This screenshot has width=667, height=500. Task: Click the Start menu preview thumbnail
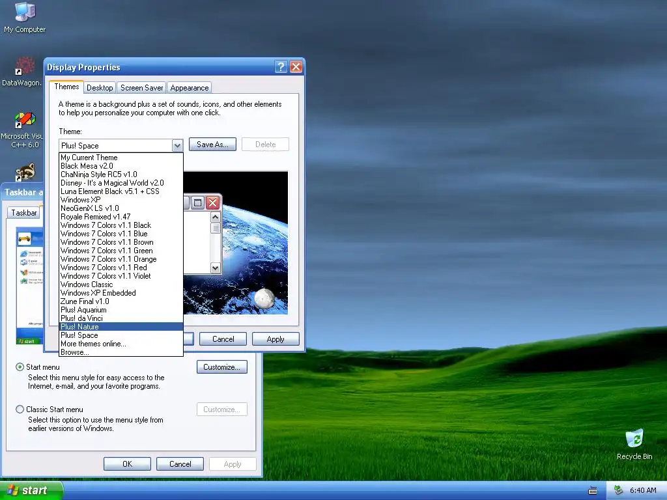point(30,286)
